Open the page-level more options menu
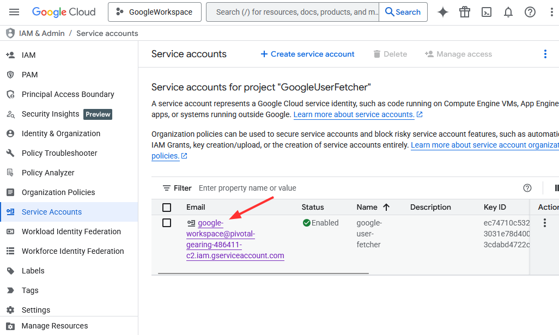Viewport: 559px width, 335px height. click(x=545, y=54)
